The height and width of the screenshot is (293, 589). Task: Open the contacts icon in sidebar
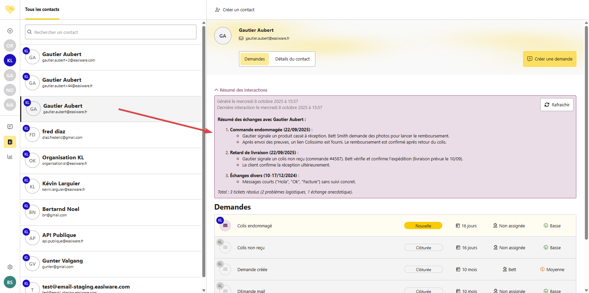[10, 142]
